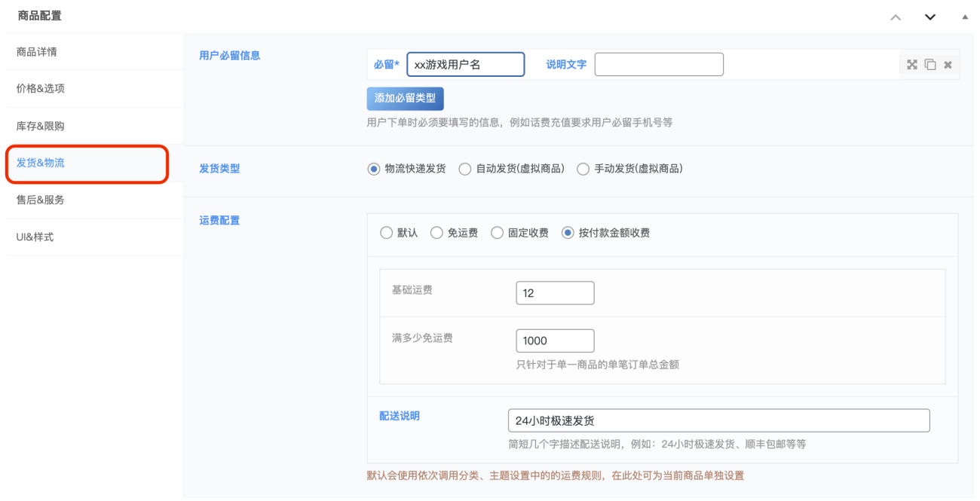The width and height of the screenshot is (980, 501).
Task: Collapse 商品配置 panel with triangle toggle
Action: [965, 17]
